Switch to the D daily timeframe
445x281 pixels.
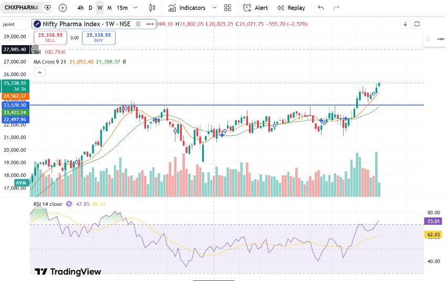90,8
